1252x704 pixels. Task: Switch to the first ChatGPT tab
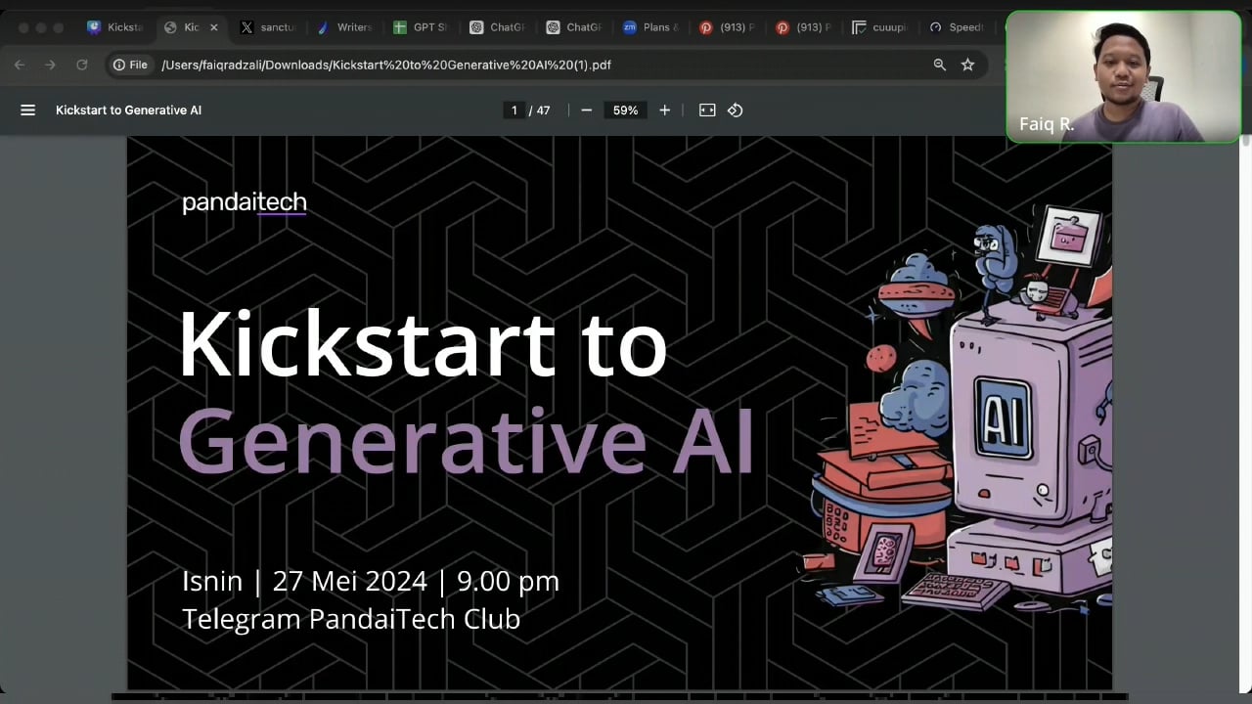[x=497, y=27]
